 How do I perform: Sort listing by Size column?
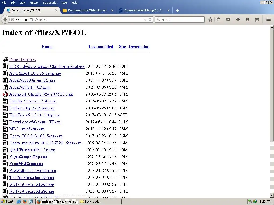[123, 47]
